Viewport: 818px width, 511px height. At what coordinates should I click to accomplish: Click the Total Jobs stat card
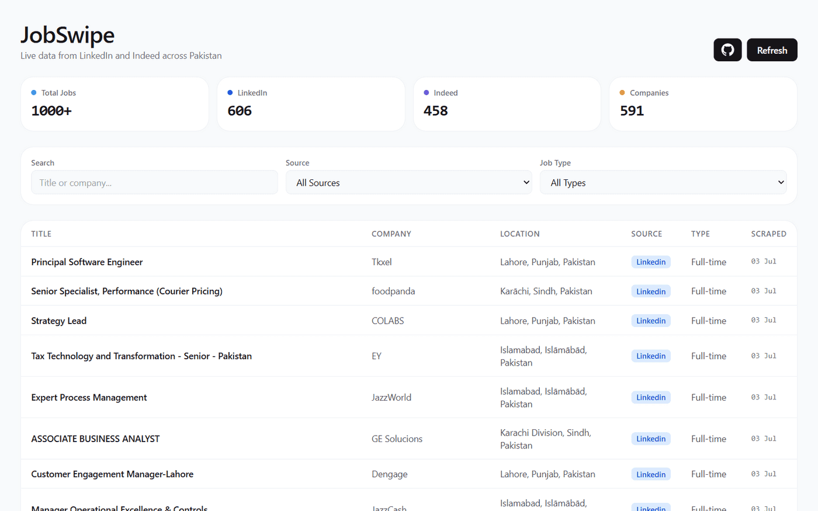(115, 104)
